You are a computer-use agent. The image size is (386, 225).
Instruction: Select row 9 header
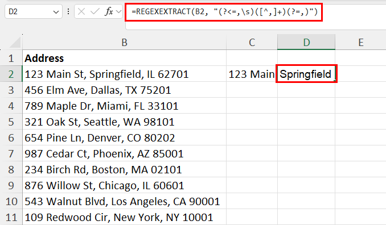tap(11, 186)
